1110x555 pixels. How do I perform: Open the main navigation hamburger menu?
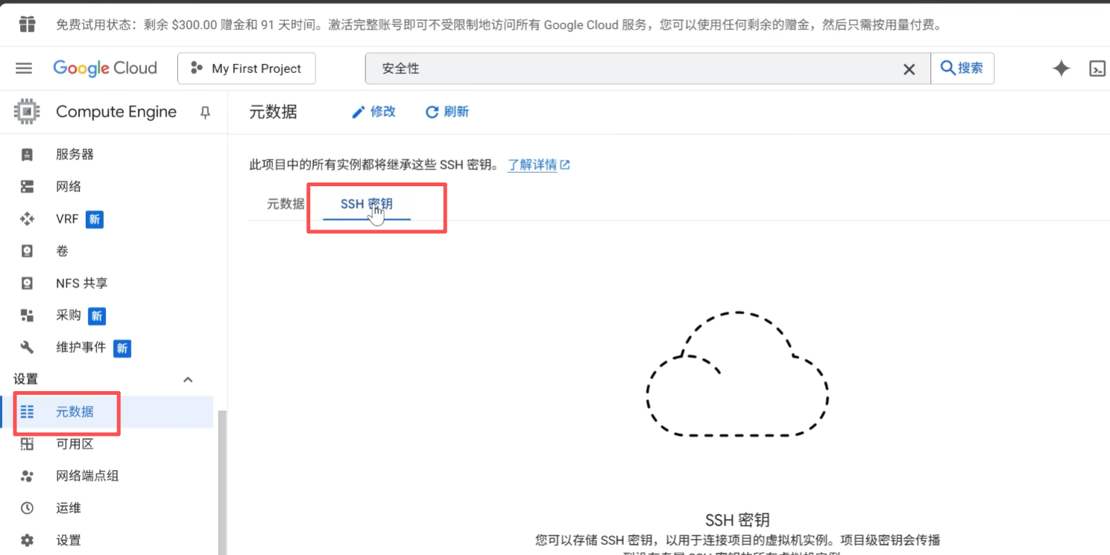24,69
